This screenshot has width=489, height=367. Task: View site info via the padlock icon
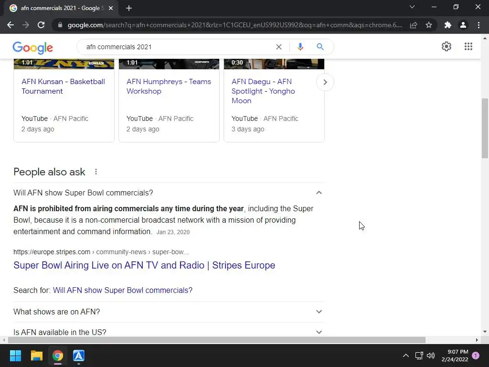click(x=60, y=25)
